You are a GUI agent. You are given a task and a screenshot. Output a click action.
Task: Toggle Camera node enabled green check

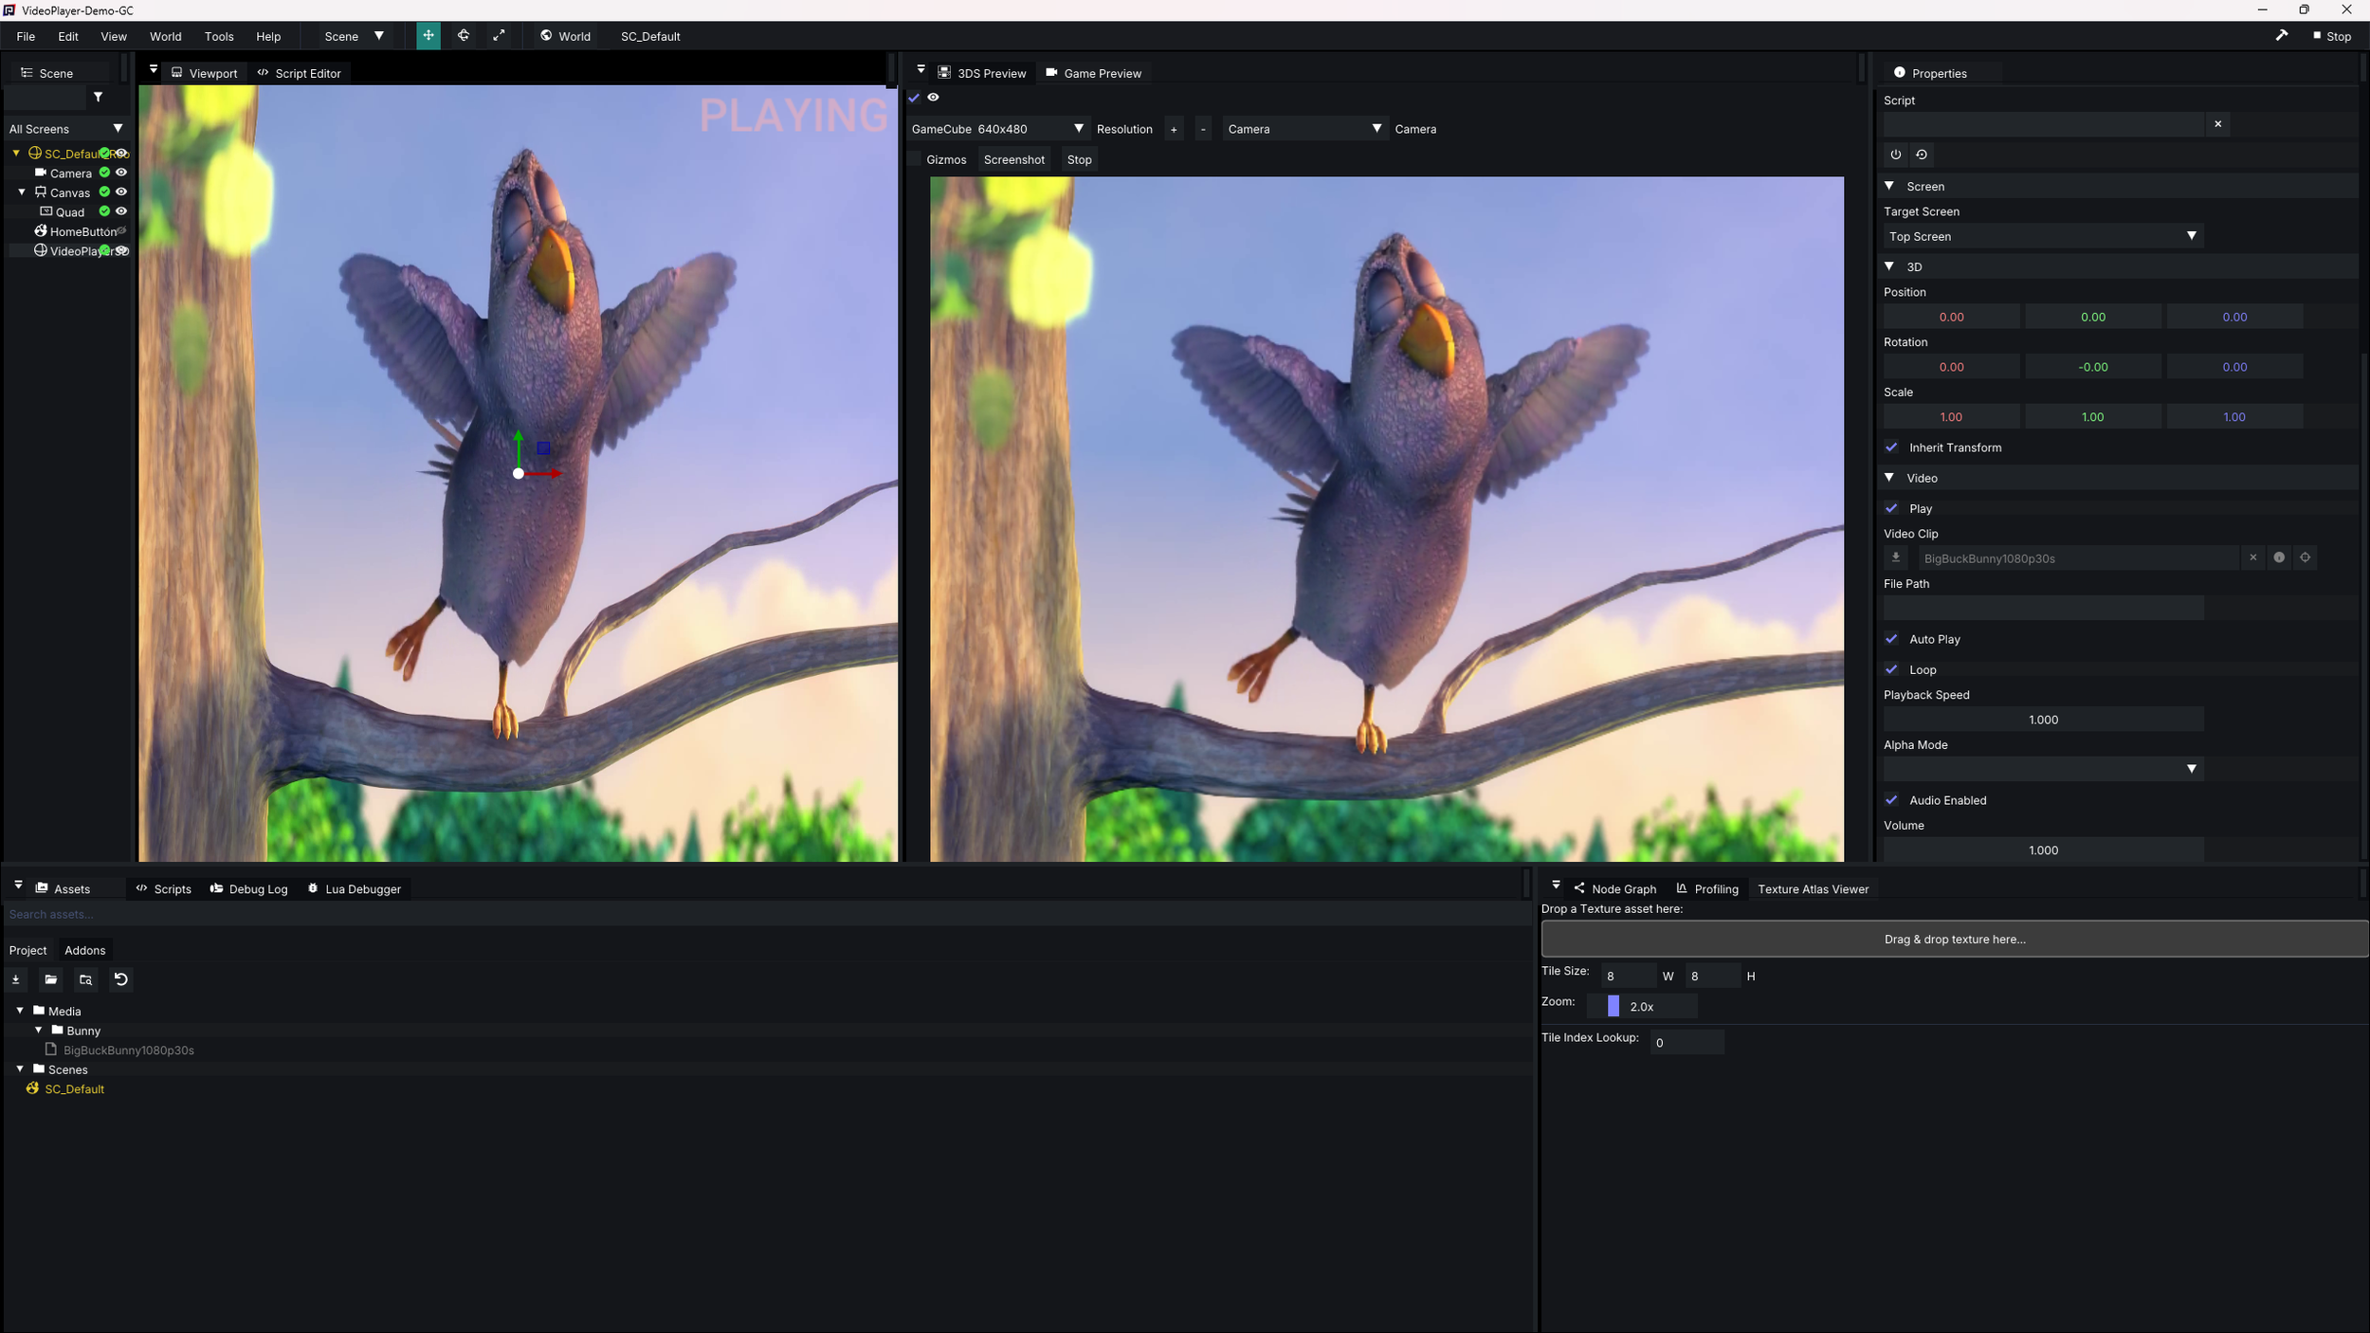click(104, 173)
